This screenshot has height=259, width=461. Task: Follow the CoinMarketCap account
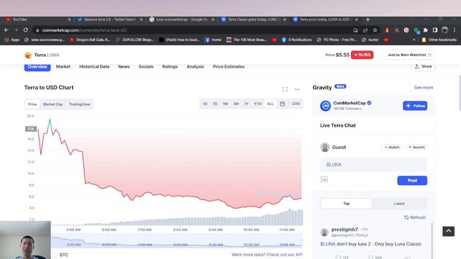415,106
